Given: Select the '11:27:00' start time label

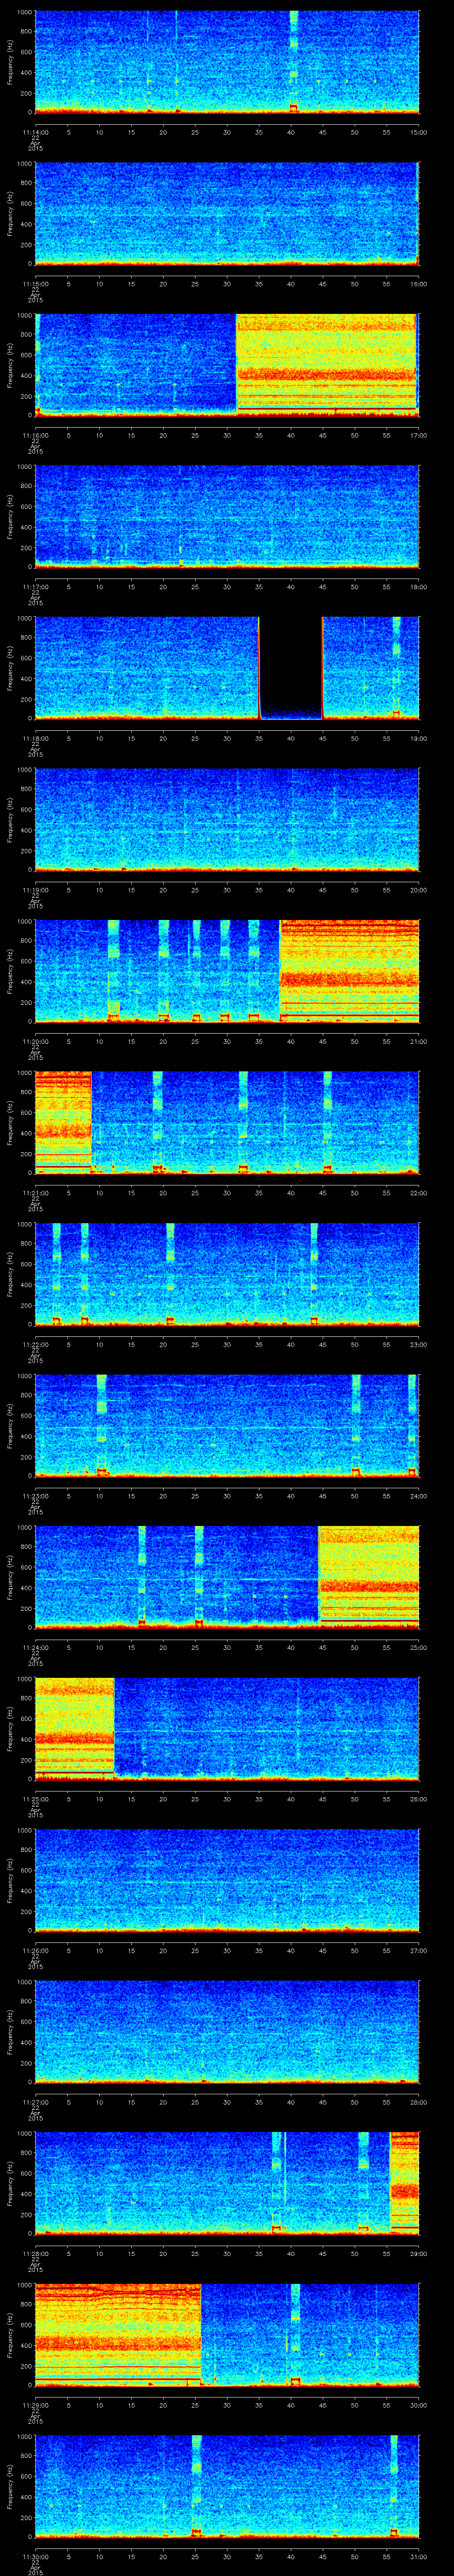Looking at the screenshot, I should [35, 2102].
